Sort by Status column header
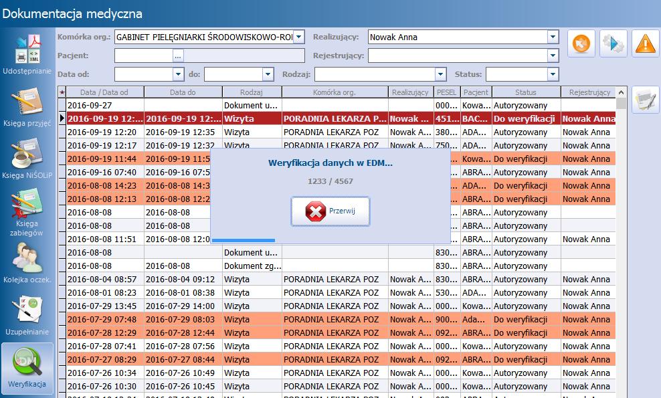Screen dimensions: 661x398 coord(526,92)
